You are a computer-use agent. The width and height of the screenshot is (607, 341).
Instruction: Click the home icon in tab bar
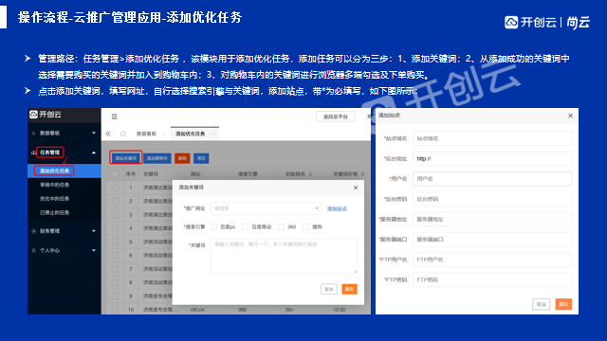[x=122, y=134]
